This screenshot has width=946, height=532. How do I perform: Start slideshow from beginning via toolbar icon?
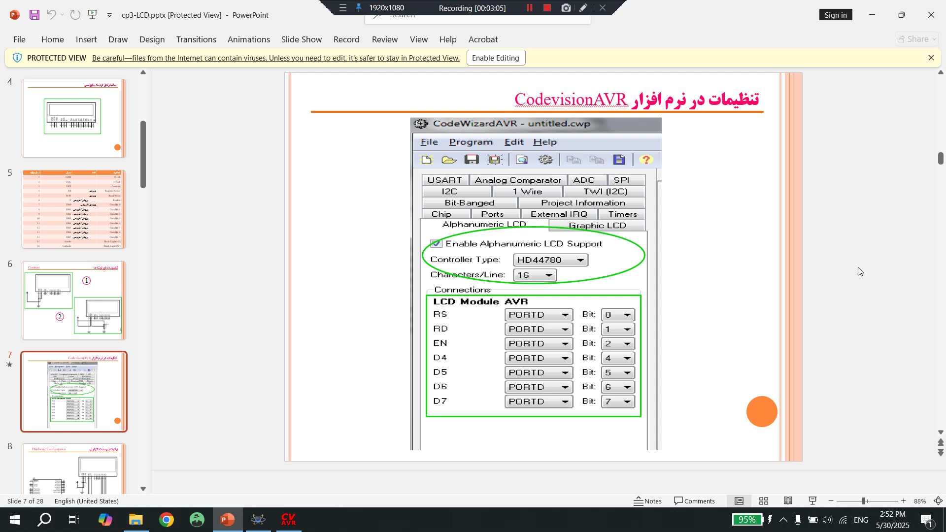click(x=92, y=15)
